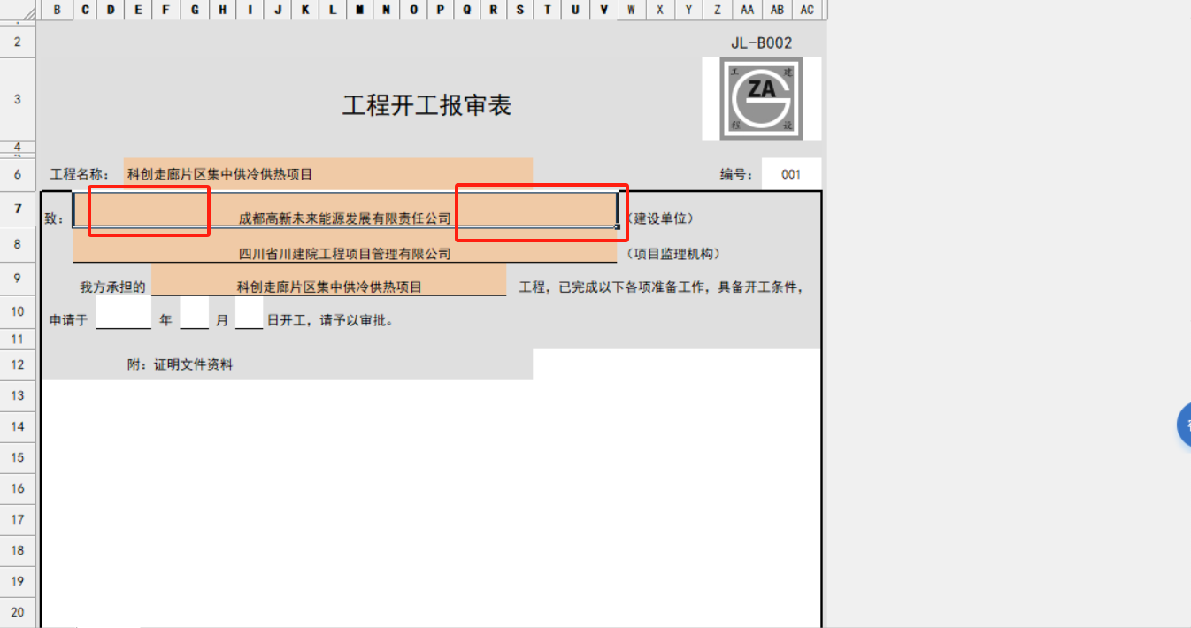Select row 3 header
Image resolution: width=1191 pixels, height=628 pixels.
[x=18, y=99]
